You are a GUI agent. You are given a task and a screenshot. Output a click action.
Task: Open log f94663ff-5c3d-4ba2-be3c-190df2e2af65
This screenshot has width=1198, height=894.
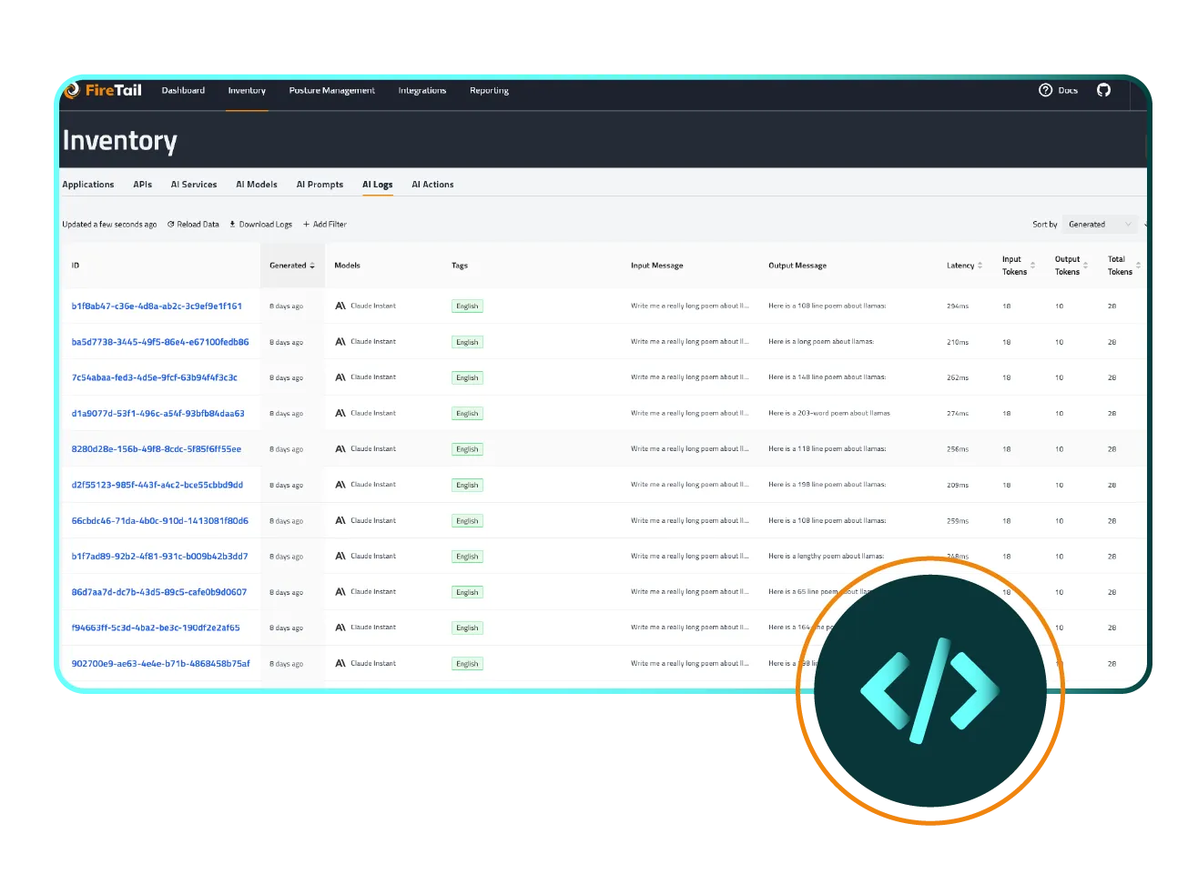(x=156, y=628)
